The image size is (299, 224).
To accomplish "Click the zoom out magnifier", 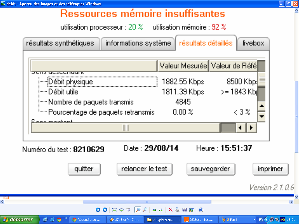I will click(x=145, y=210).
